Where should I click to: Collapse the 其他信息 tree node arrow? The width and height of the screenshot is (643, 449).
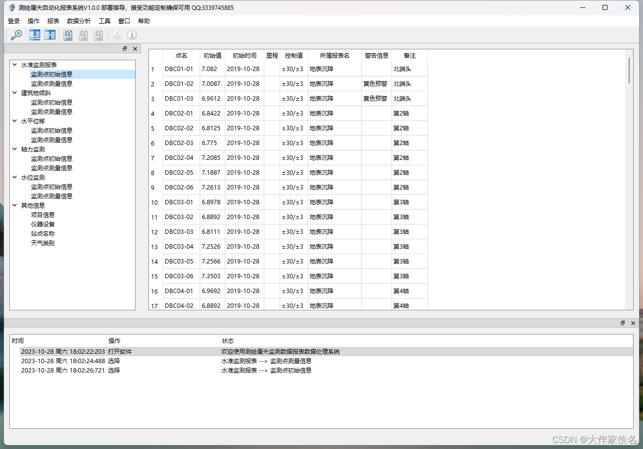tap(15, 205)
